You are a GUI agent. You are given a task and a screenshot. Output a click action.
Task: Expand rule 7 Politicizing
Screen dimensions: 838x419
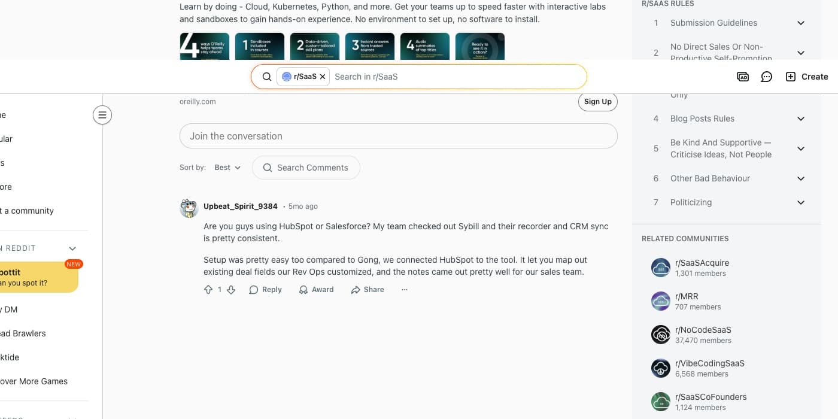801,202
